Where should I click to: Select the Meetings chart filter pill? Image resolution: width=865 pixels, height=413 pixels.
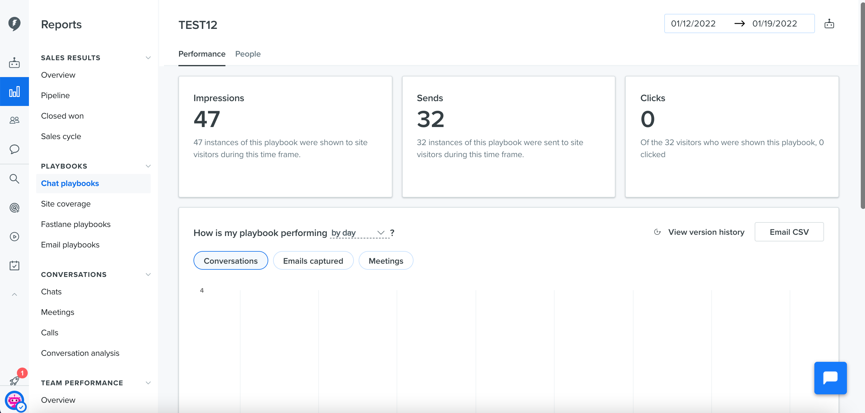[386, 261]
